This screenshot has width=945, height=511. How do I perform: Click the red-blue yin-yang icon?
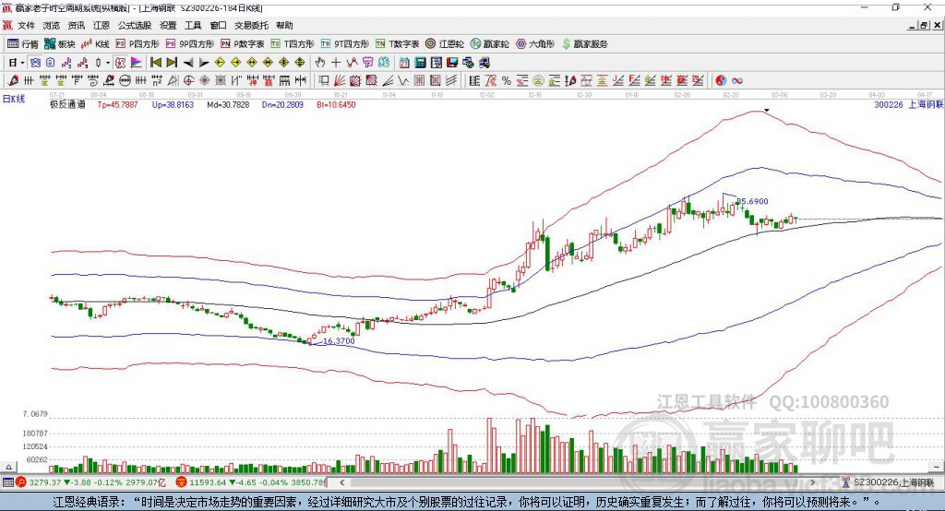click(720, 81)
